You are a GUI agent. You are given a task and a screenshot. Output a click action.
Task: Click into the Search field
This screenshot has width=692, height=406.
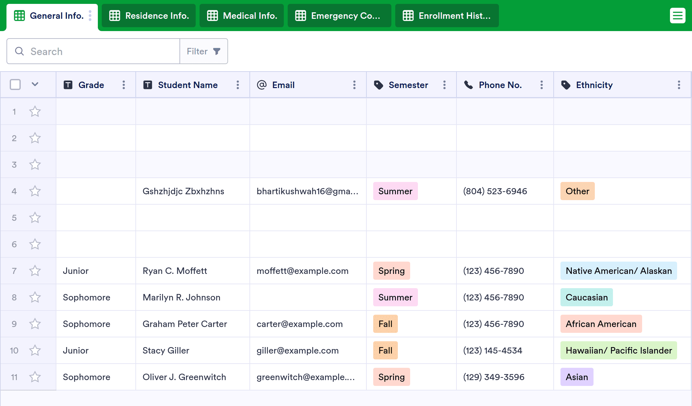coord(97,51)
